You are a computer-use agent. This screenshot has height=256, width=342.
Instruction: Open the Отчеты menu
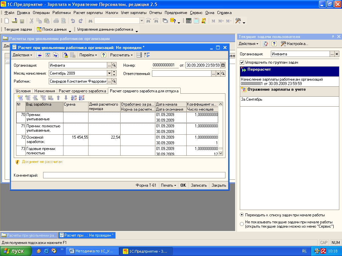(156, 13)
